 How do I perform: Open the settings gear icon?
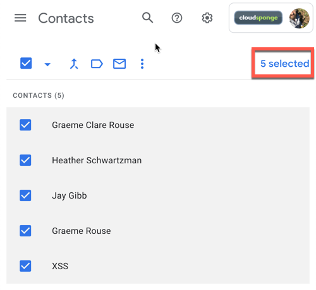pyautogui.click(x=207, y=18)
